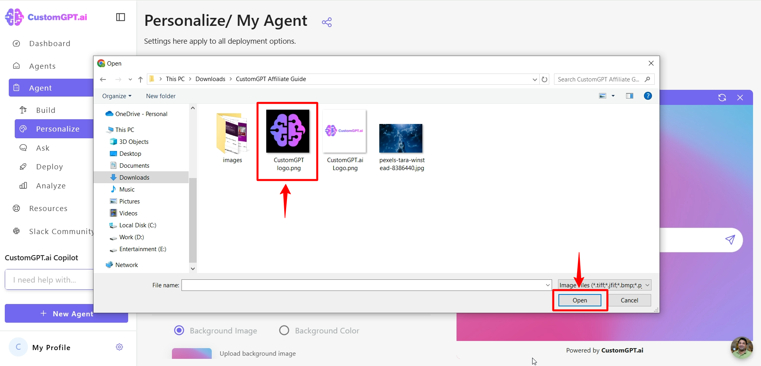Select the images folder

click(232, 138)
